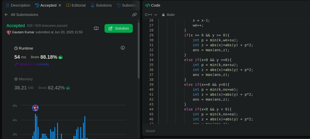Click line 27 'we++;'
310x139 pixels.
(198, 25)
